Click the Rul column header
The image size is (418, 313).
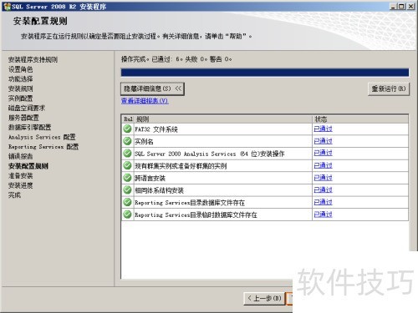pyautogui.click(x=128, y=119)
